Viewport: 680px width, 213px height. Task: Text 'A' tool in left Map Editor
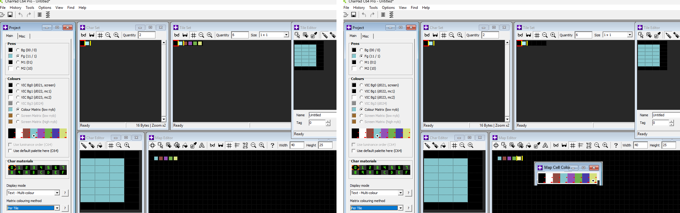[x=202, y=145]
